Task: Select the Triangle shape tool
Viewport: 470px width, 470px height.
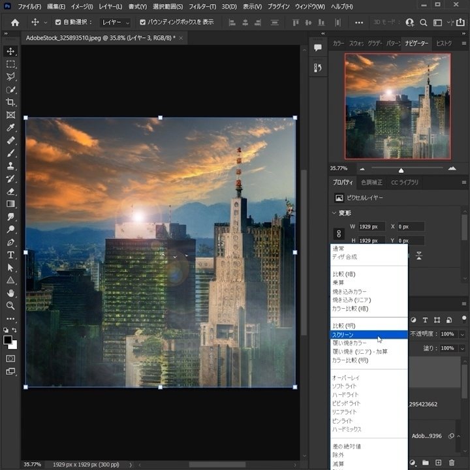Action: tap(10, 280)
